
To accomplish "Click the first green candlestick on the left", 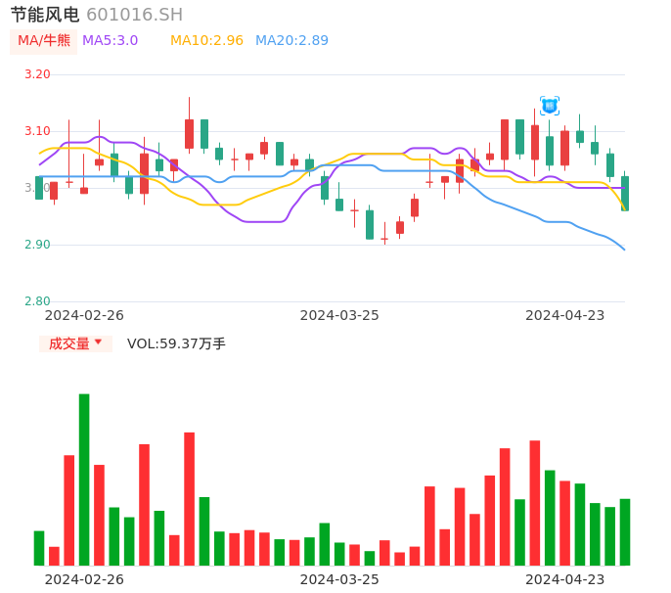I will [39, 188].
